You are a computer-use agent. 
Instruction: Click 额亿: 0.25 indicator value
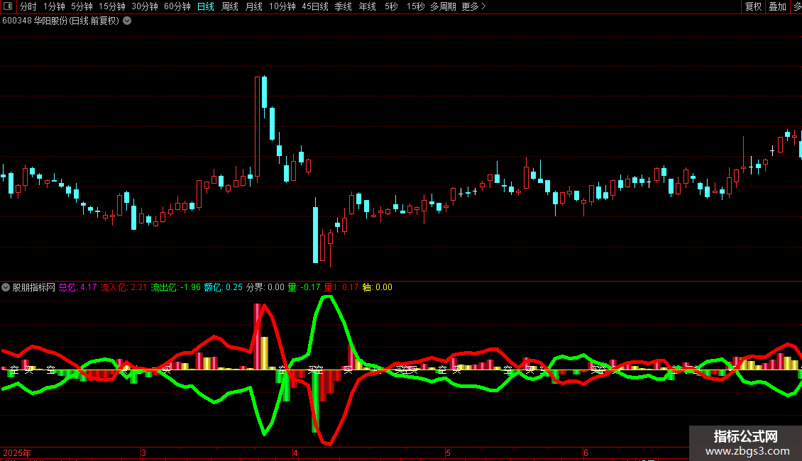point(224,287)
